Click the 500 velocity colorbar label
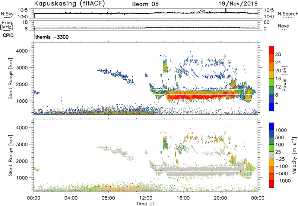This screenshot has width=298, height=206. (x=280, y=137)
